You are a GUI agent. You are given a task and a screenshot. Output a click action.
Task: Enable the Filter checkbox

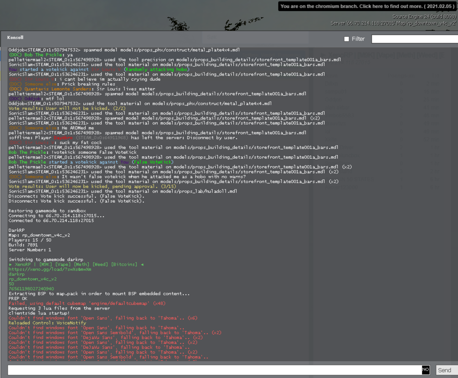346,39
